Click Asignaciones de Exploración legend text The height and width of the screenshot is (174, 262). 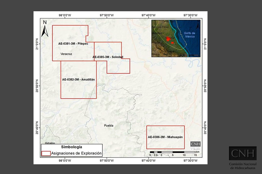(x=76, y=153)
